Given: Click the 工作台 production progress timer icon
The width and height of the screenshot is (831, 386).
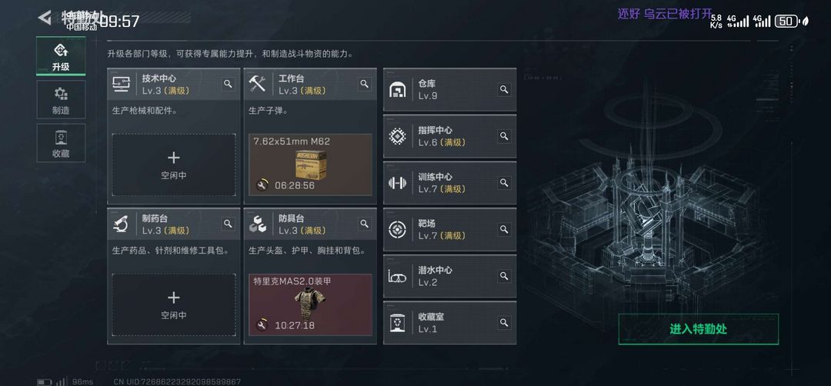Looking at the screenshot, I should pyautogui.click(x=262, y=185).
